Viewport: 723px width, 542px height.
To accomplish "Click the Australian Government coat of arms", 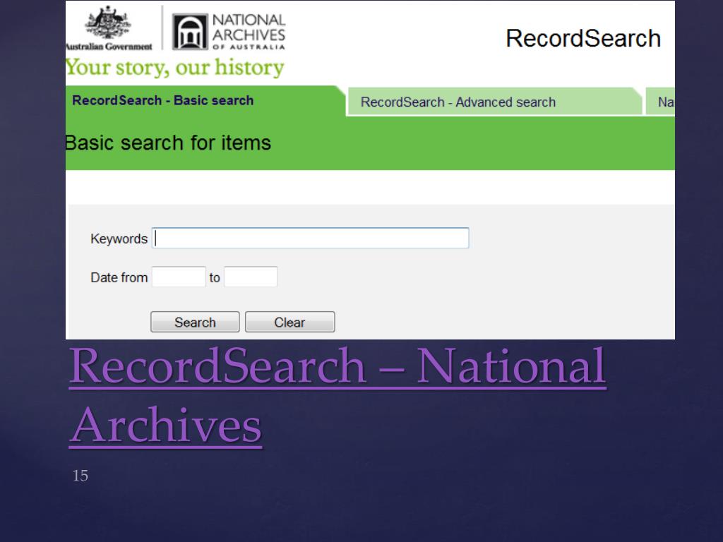I will tap(108, 22).
